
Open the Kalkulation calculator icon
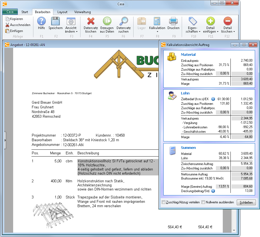157,21
